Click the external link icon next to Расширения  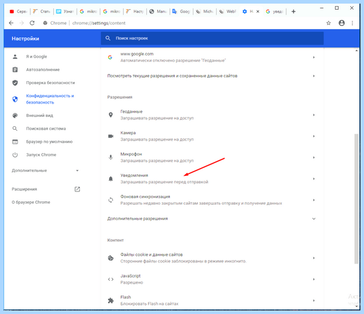[77, 189]
